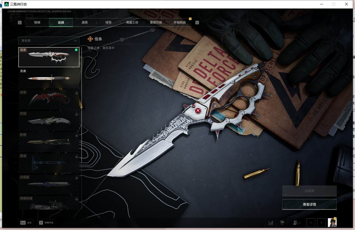Select the 近战 tab
Viewport: 355px width, 230px height.
(x=61, y=22)
